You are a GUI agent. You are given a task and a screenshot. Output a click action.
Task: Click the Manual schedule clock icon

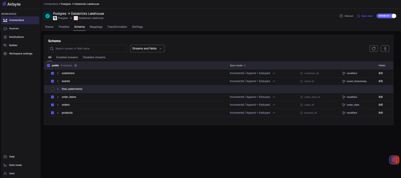341,16
